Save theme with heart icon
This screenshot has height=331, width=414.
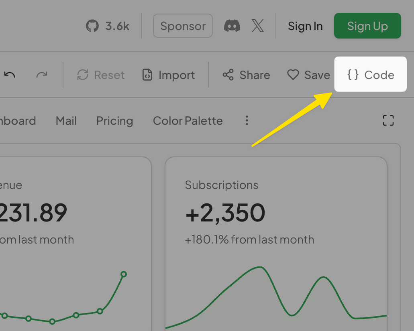[308, 75]
